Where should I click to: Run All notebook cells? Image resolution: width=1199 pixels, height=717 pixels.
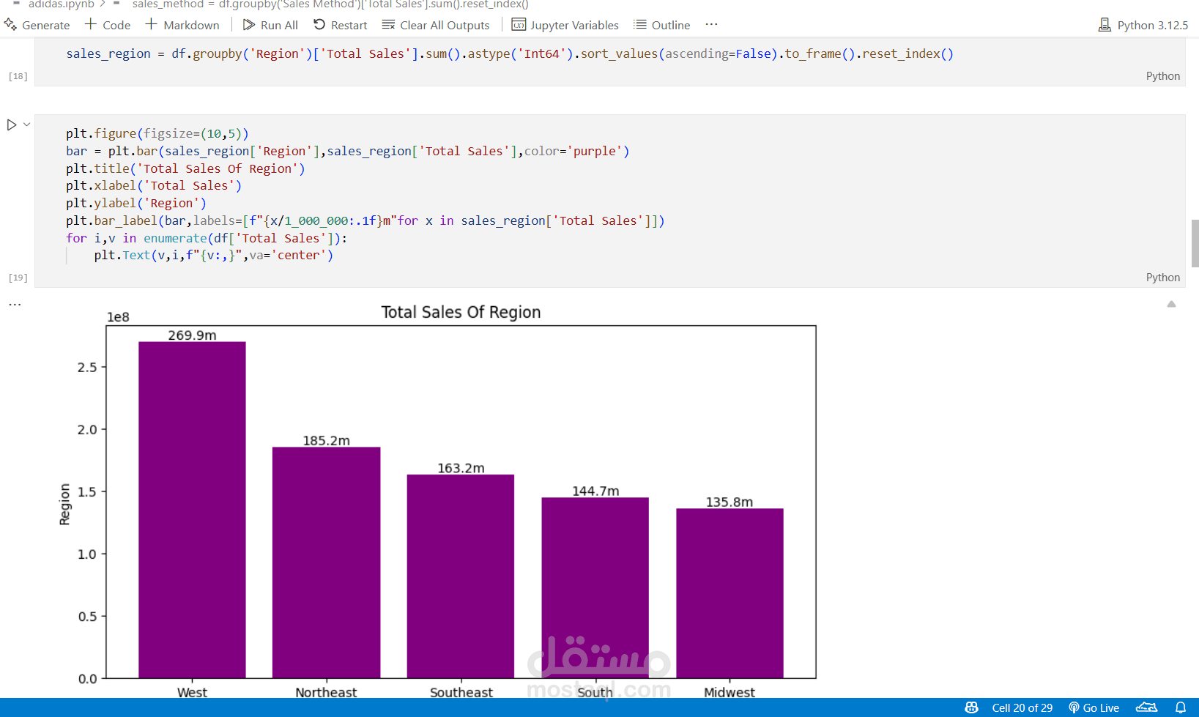pyautogui.click(x=270, y=25)
